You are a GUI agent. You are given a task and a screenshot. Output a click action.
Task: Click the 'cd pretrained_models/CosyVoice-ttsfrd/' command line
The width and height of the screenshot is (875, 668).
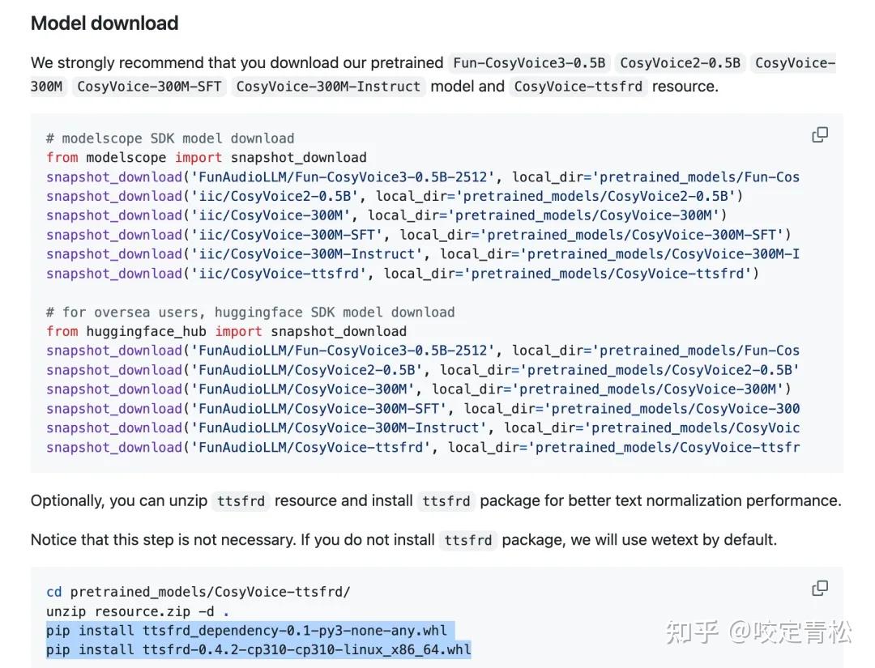[198, 592]
